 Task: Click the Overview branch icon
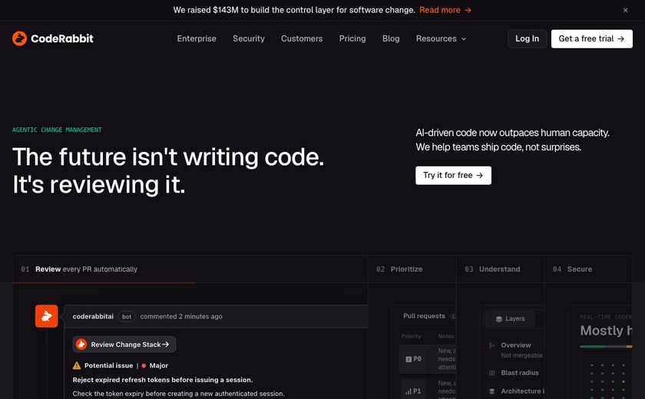click(x=491, y=345)
